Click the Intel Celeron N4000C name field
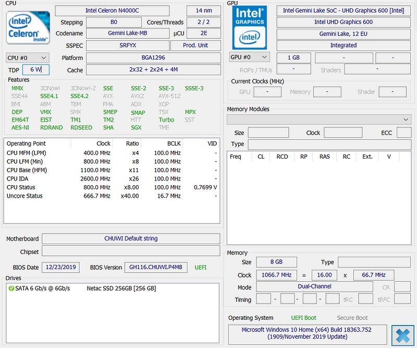 [x=112, y=10]
